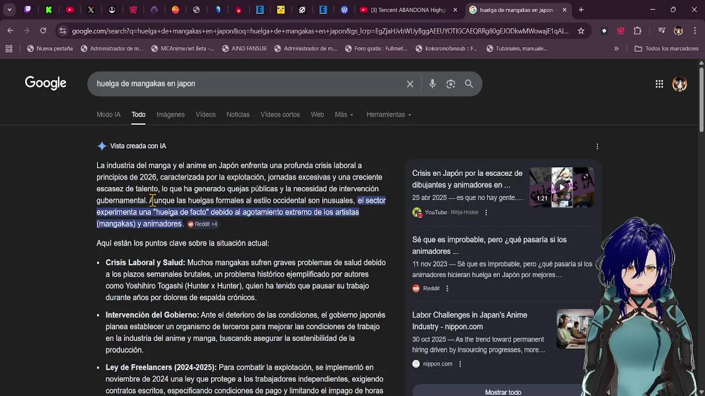Screen dimensions: 705x396
Task: Go to the Google logo homepage
Action: [46, 83]
